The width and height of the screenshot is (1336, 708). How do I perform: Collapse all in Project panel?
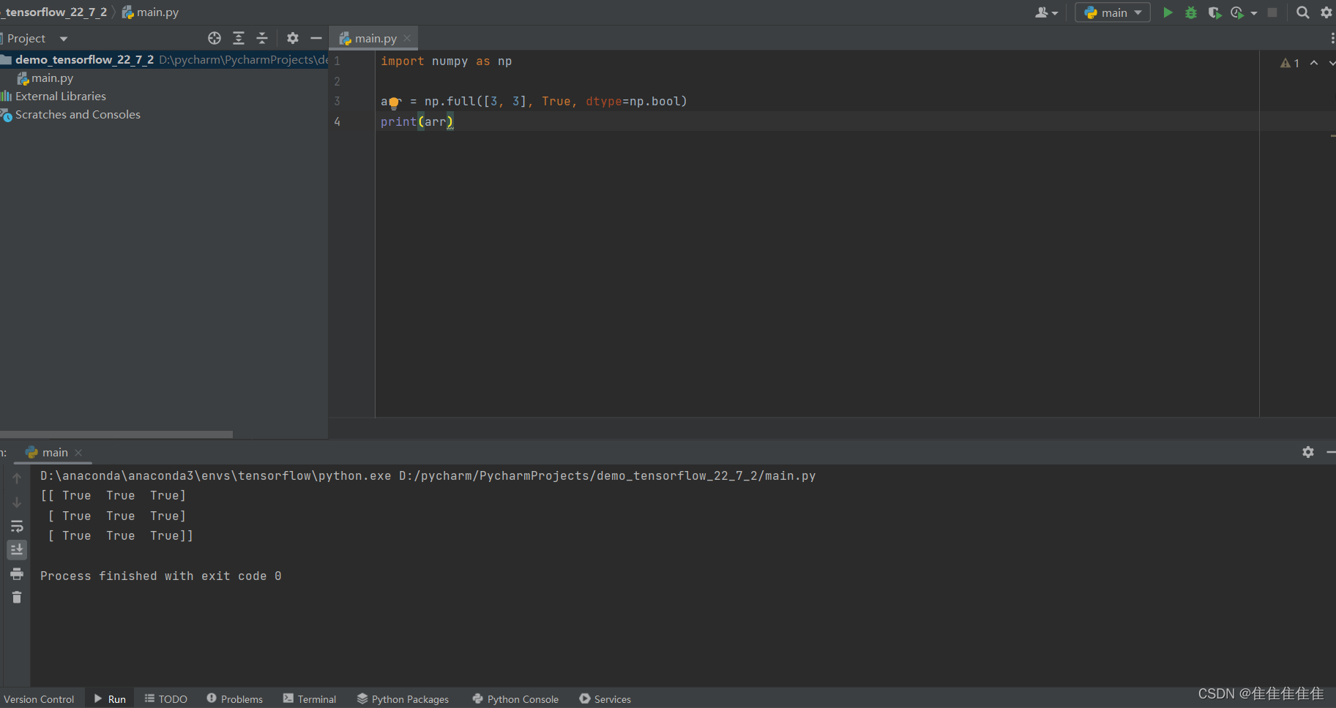pos(262,38)
